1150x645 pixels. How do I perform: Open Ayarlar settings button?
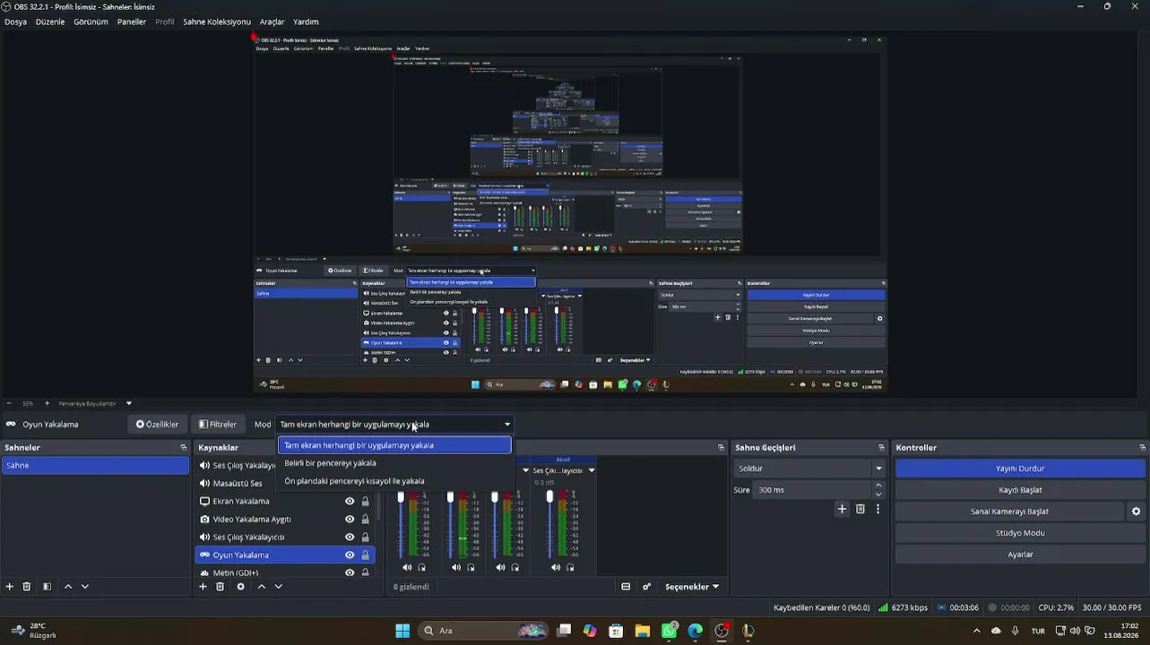point(1020,555)
